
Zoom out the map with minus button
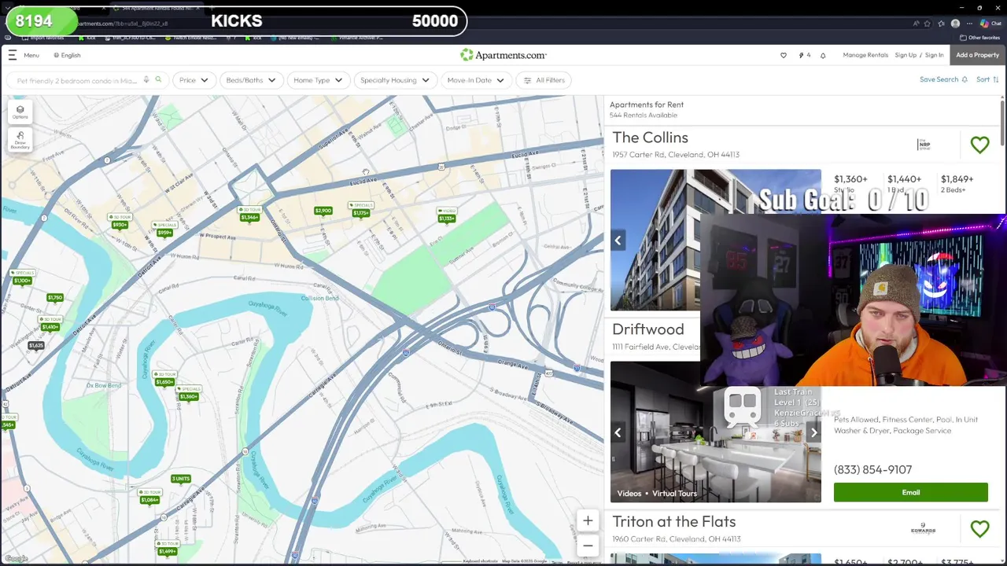588,546
